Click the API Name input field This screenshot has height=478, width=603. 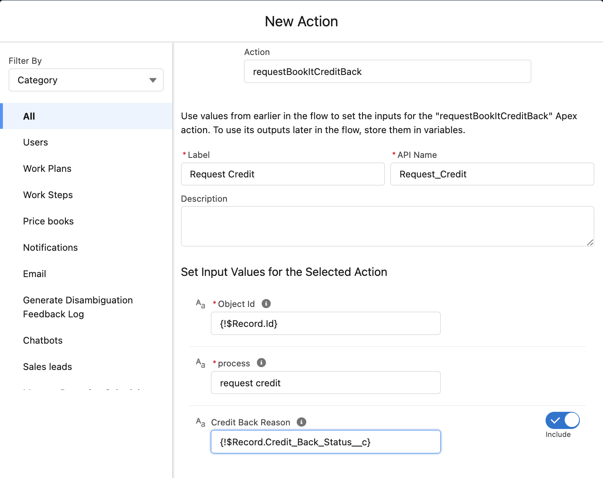492,174
